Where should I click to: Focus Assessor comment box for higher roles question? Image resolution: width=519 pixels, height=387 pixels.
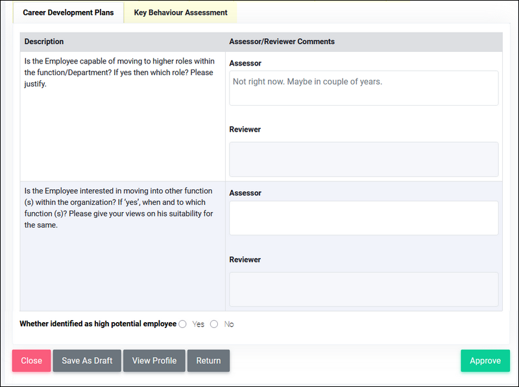[x=363, y=88]
